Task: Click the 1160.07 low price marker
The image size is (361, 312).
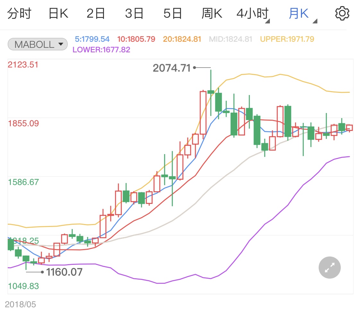Action: pos(64,272)
